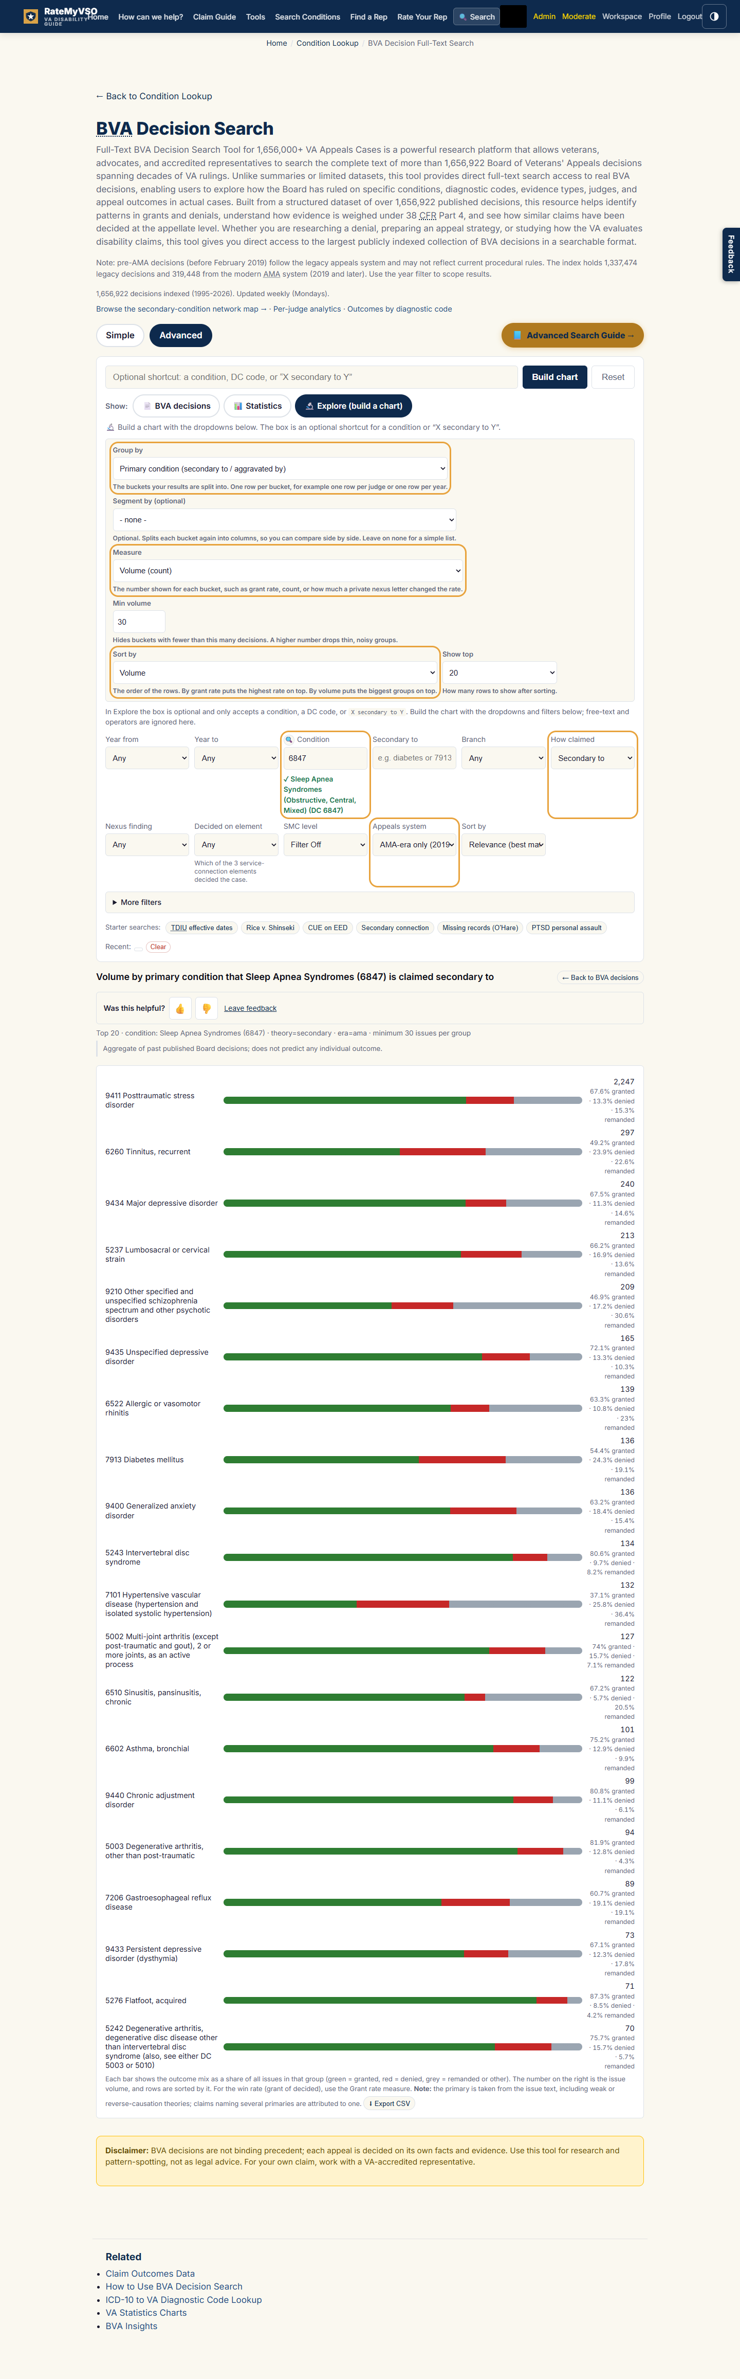The image size is (740, 2379).
Task: Click the Logout link
Action: click(x=689, y=16)
